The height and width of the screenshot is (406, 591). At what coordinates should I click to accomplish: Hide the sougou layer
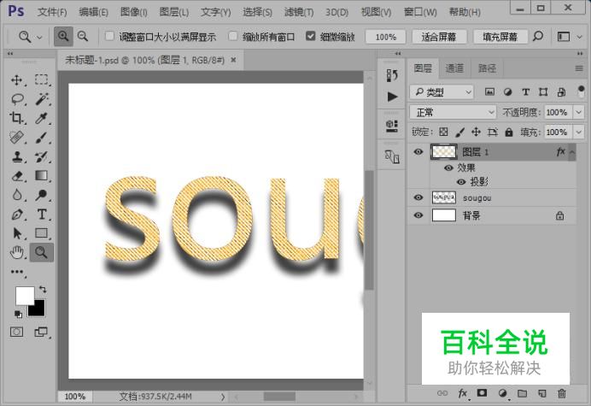point(418,197)
